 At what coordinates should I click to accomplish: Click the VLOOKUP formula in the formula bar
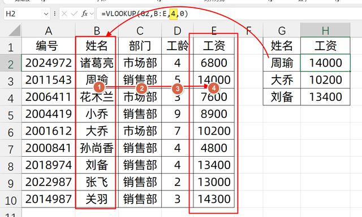pos(145,14)
